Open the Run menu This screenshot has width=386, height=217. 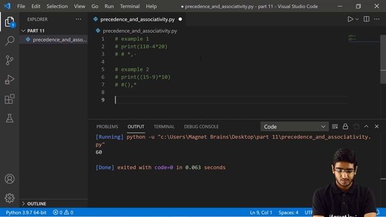[109, 7]
